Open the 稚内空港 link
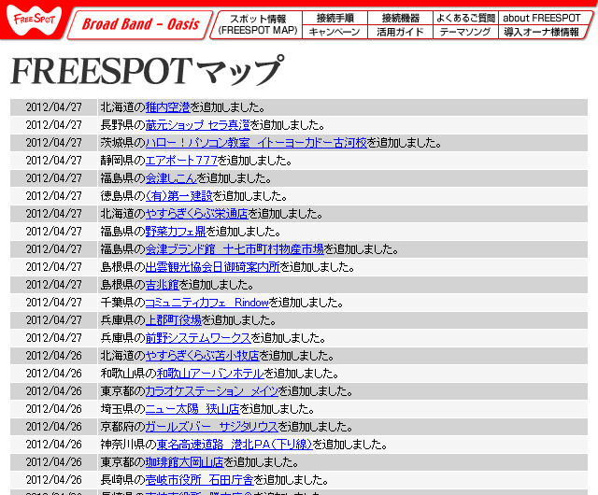Viewport: 598px width, 495px height. [168, 107]
